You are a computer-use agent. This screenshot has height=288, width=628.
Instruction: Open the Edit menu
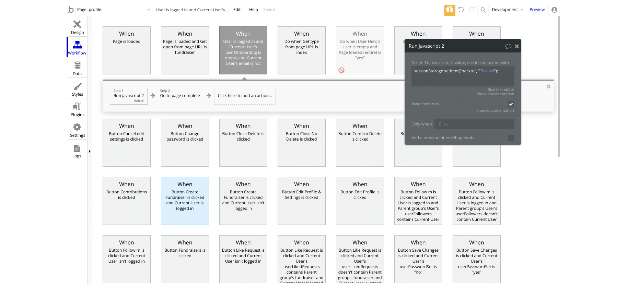[x=237, y=10]
